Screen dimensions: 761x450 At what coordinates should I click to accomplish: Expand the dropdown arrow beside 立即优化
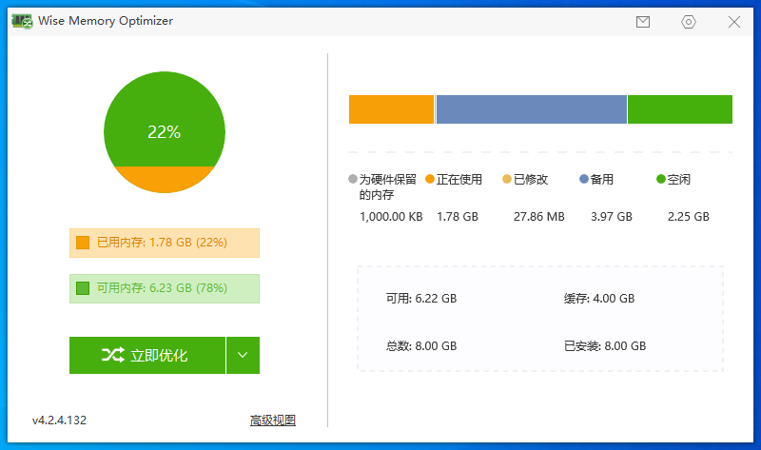243,356
